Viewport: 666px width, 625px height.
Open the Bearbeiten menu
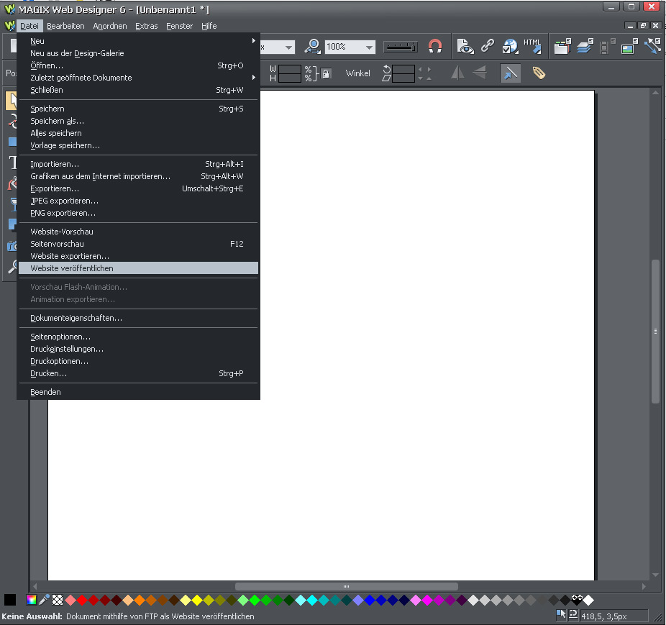[x=65, y=26]
